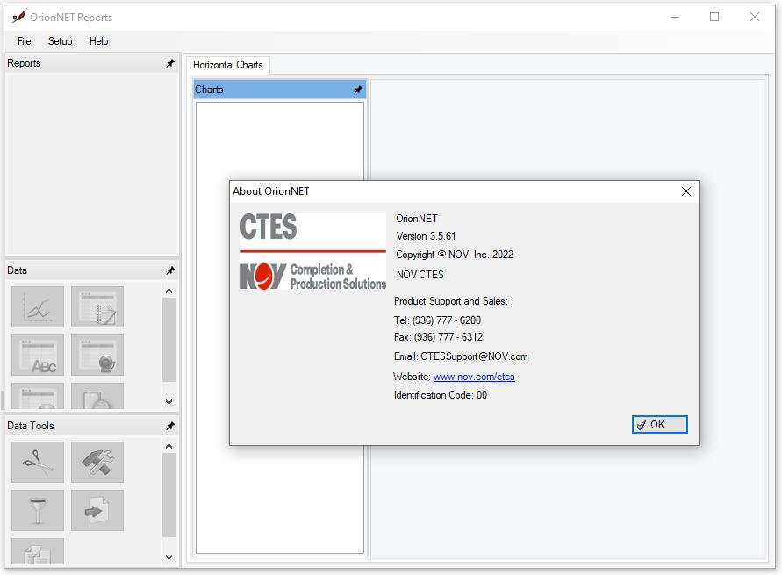
Task: Open the hammer and wrench tools icon
Action: [x=97, y=462]
